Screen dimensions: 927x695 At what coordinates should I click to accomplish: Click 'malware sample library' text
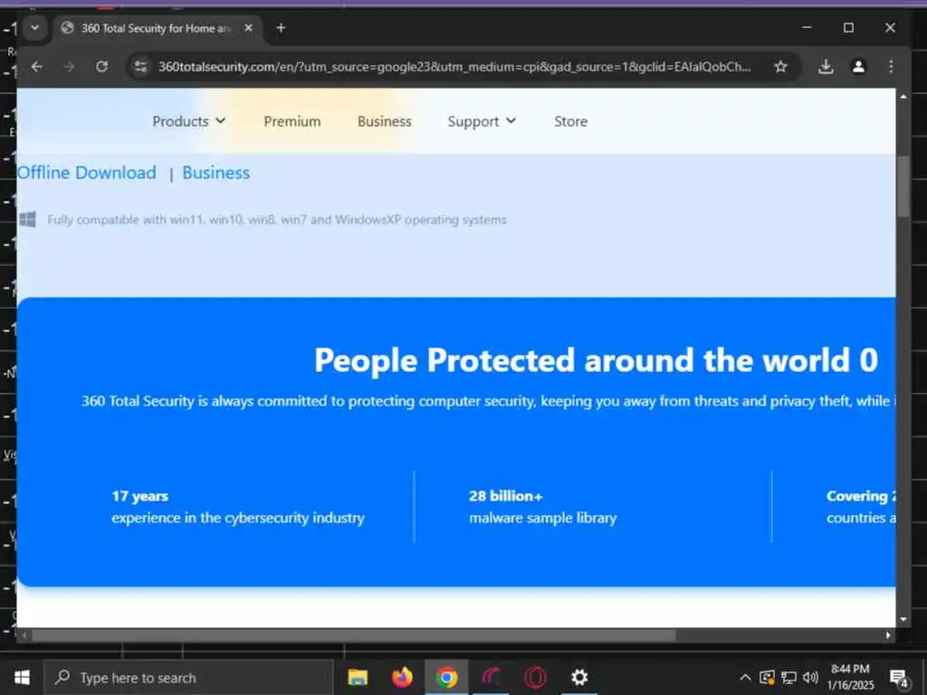543,518
